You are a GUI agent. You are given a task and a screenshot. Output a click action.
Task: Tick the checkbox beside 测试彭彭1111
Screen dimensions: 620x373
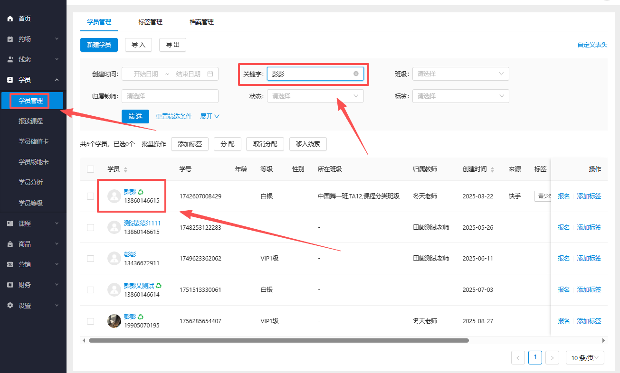(90, 227)
